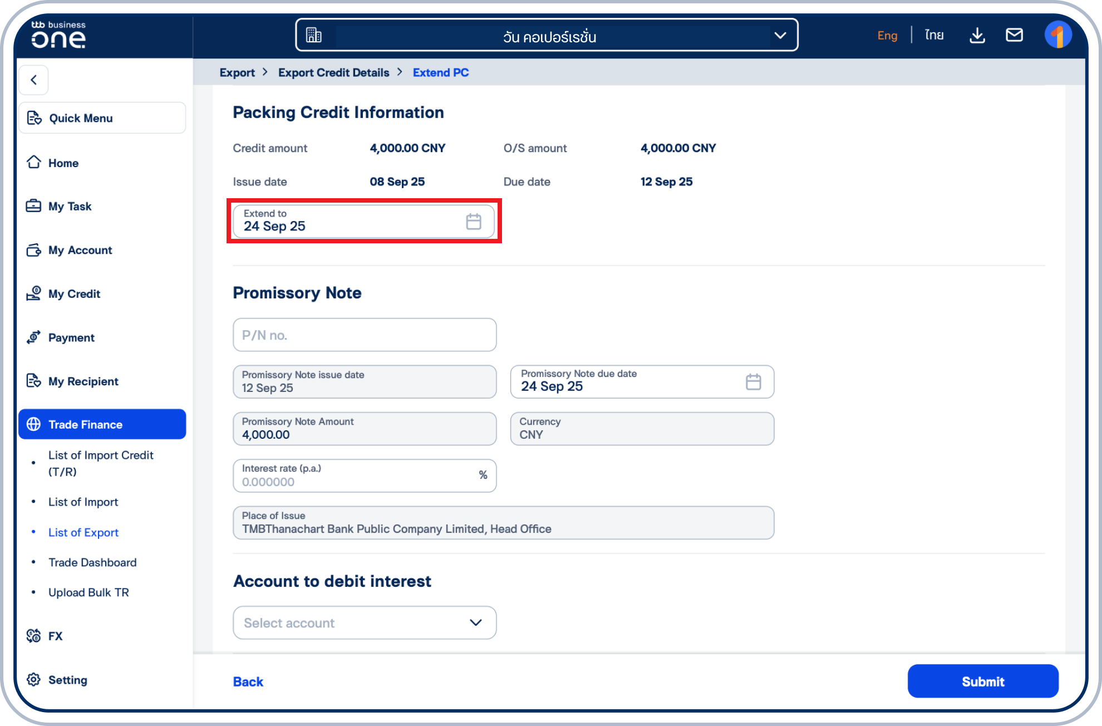The height and width of the screenshot is (726, 1102).
Task: Select the Home icon in the sidebar
Action: [34, 163]
